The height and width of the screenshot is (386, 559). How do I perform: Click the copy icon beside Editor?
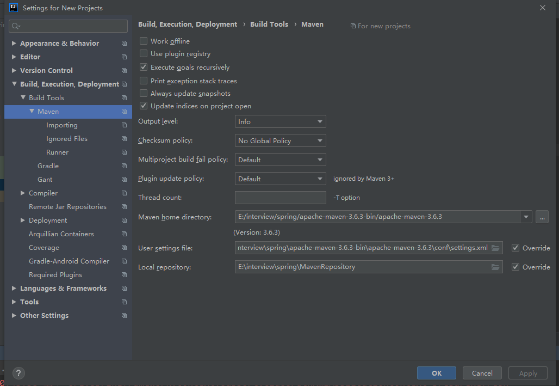pos(124,57)
